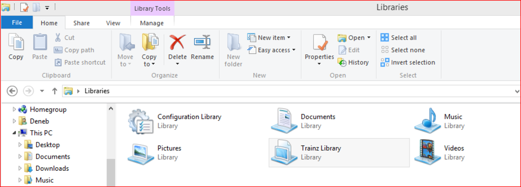Click the Back navigation arrow
This screenshot has width=521, height=187.
click(x=12, y=91)
